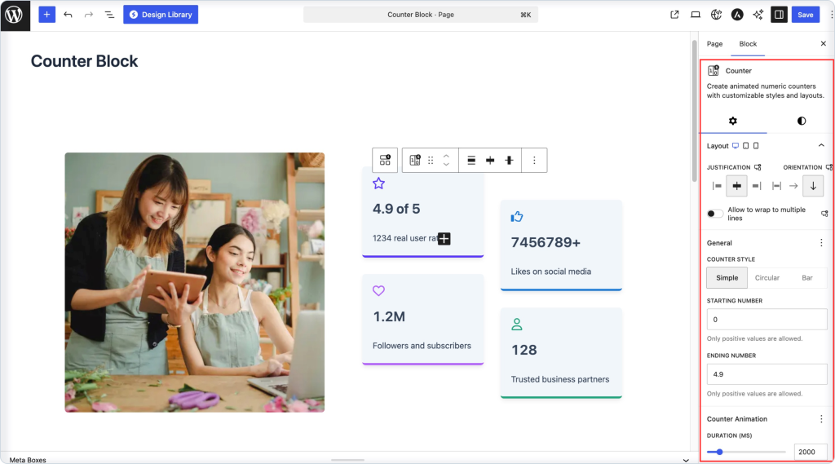Open the document overview list view
835x464 pixels.
[x=109, y=15]
